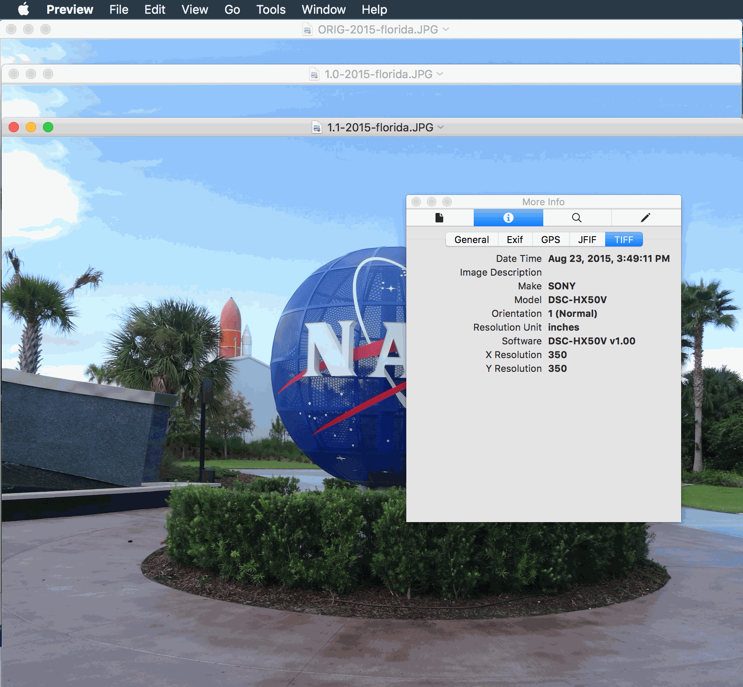
Task: Click the Y Resolution value 350
Action: coord(557,368)
